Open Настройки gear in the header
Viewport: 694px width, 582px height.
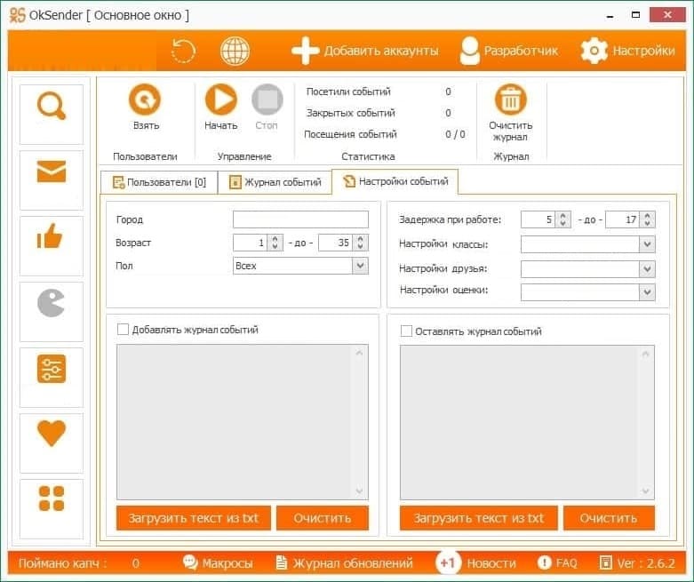[x=627, y=51]
